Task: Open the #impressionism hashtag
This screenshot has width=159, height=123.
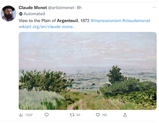Action: coord(106,20)
